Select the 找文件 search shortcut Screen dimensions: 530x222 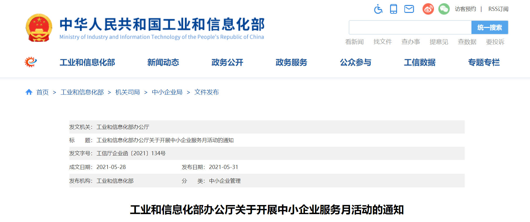pyautogui.click(x=382, y=42)
